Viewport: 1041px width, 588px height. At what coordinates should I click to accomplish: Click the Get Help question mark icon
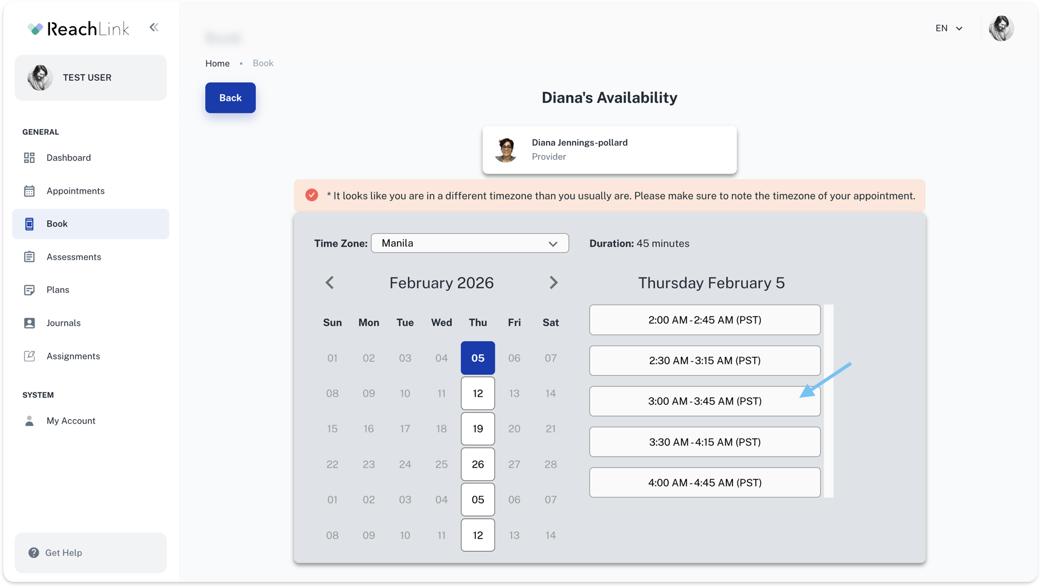tap(34, 552)
